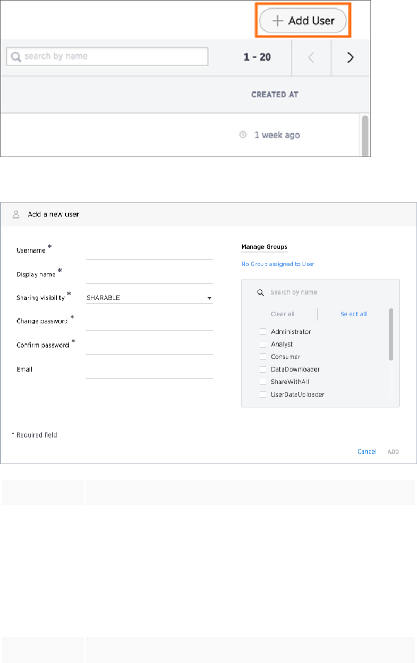Click Clear all in the groups list

point(283,314)
